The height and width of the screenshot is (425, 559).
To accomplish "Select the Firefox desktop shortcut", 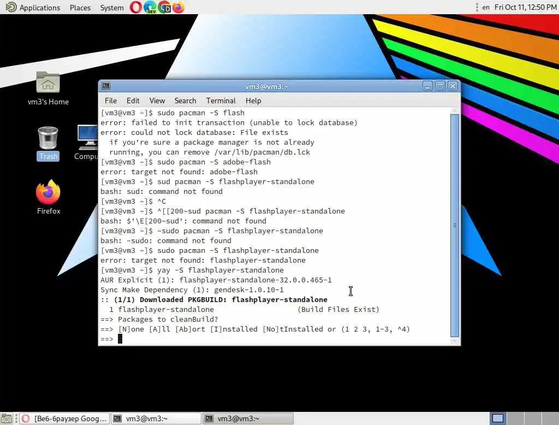I will tap(49, 197).
